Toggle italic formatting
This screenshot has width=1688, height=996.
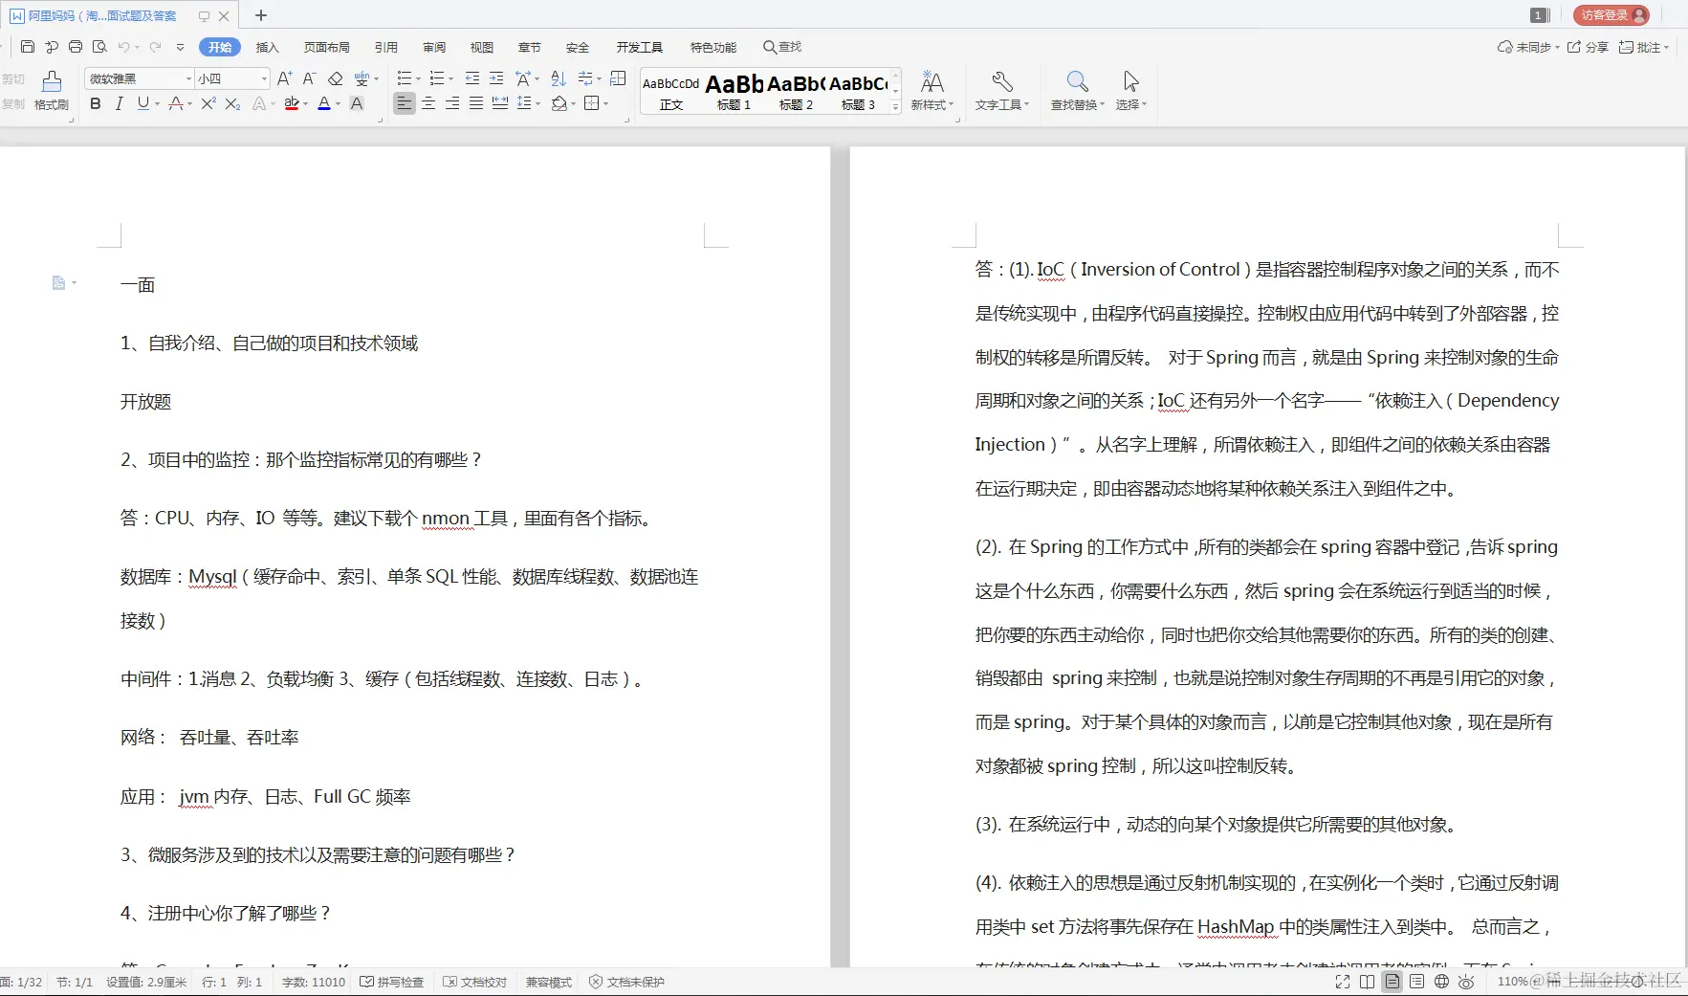tap(119, 104)
